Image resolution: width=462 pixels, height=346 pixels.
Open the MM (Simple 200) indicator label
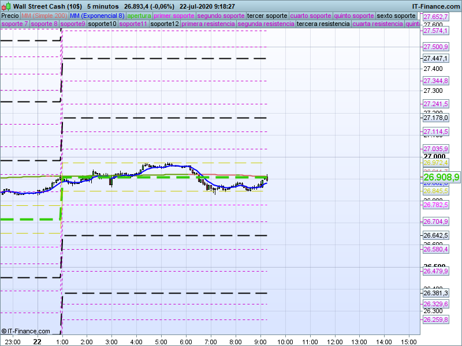coord(44,16)
